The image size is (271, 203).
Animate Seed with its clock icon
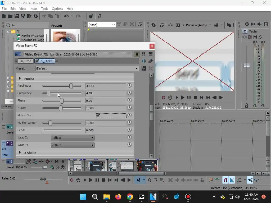pos(129,130)
